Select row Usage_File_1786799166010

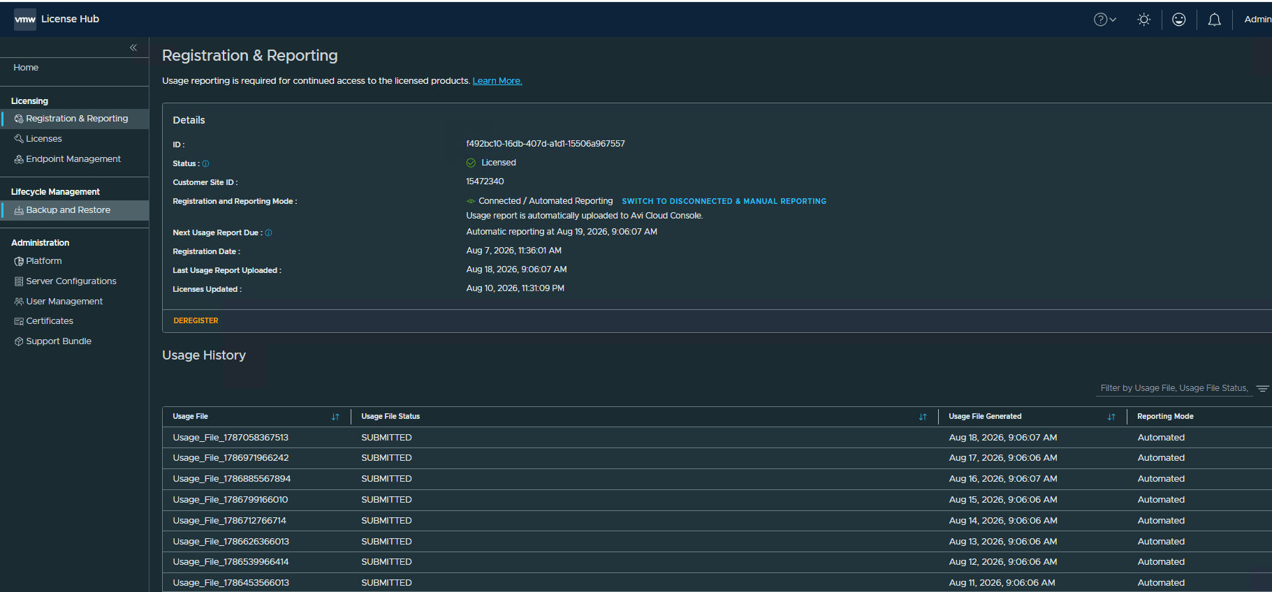point(717,500)
